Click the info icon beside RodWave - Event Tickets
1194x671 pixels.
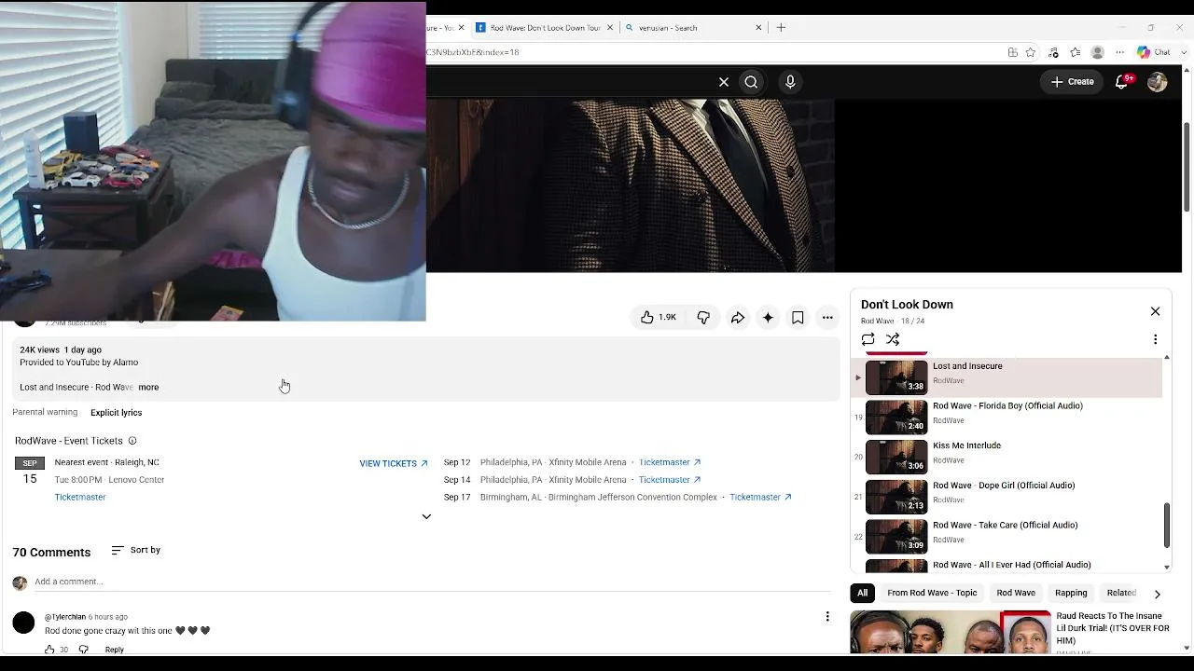click(132, 441)
